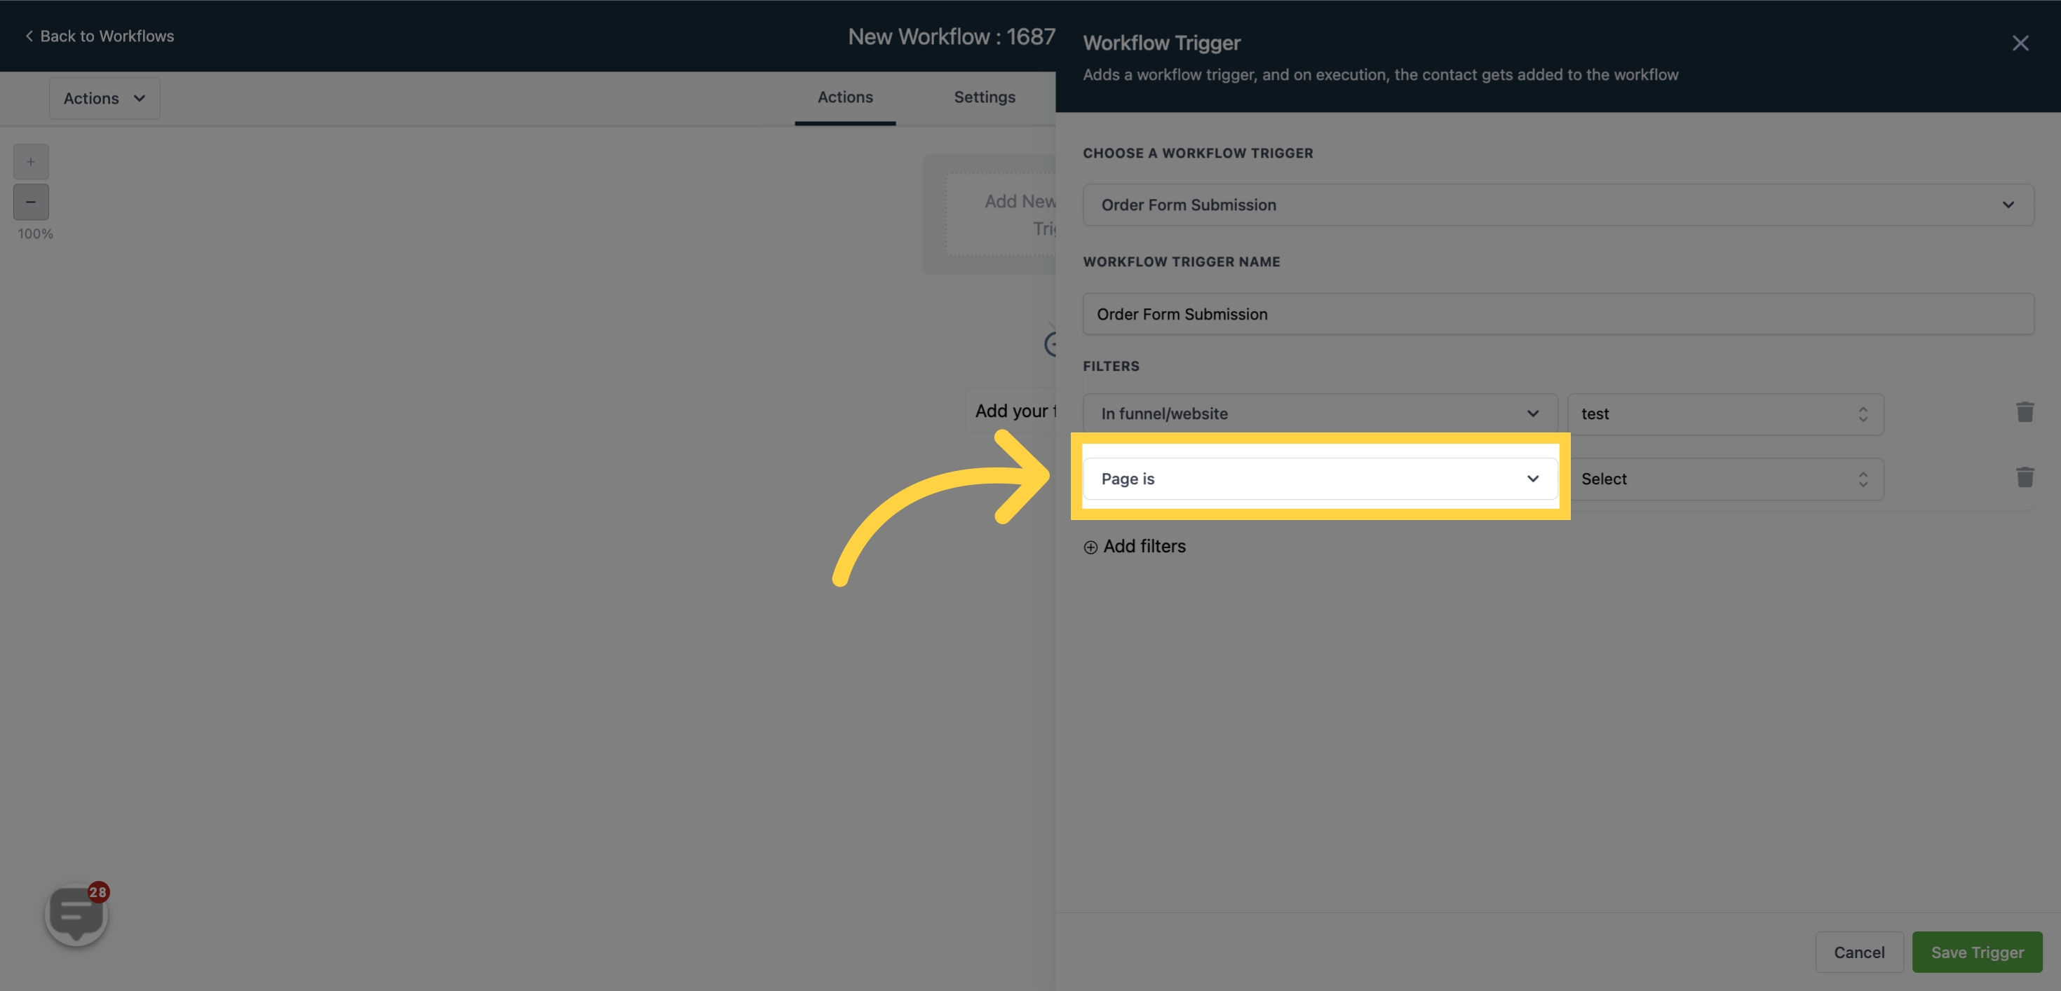
Task: Toggle the 100% zoom level display
Action: [x=36, y=234]
